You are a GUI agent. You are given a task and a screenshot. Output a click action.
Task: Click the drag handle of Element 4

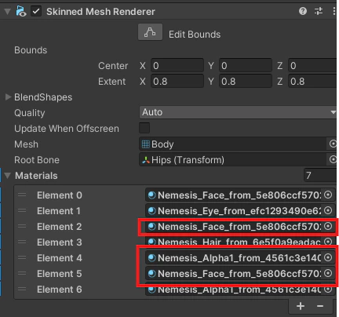22,258
